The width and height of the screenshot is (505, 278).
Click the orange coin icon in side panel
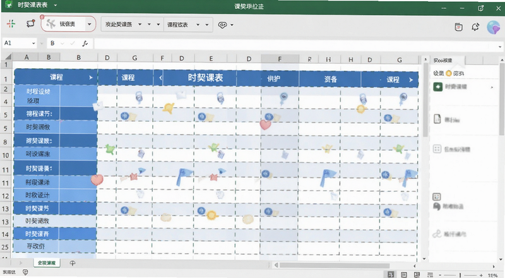(x=449, y=73)
